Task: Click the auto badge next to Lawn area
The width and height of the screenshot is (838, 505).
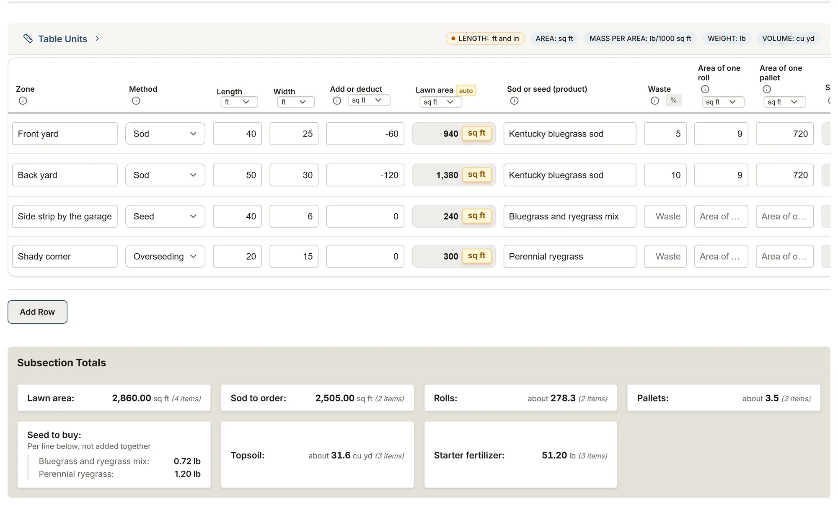Action: (466, 90)
